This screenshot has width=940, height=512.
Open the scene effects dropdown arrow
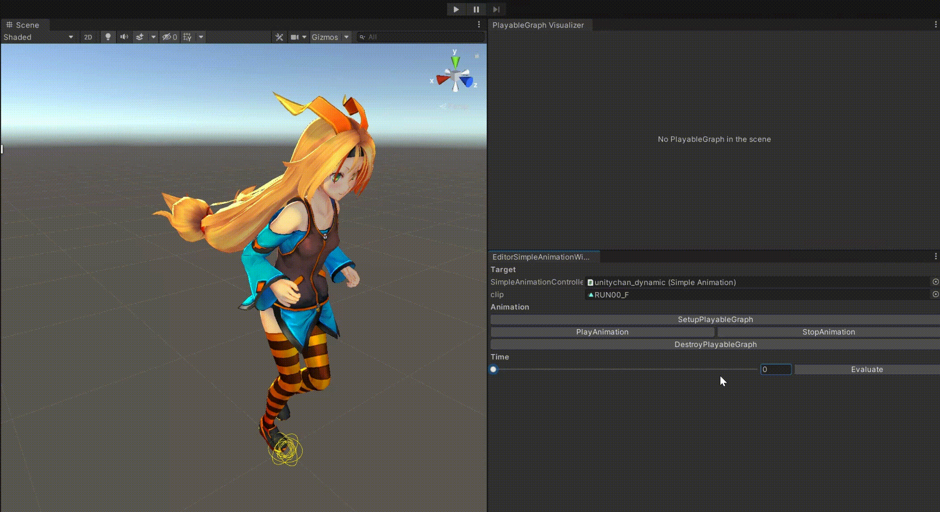(x=153, y=37)
